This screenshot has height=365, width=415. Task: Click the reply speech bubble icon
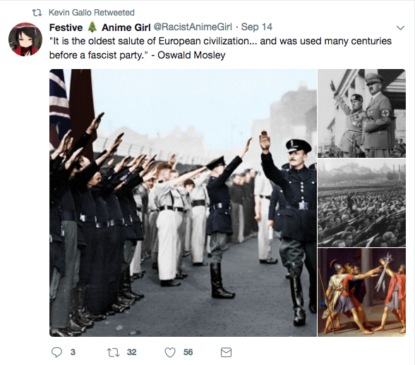(56, 352)
